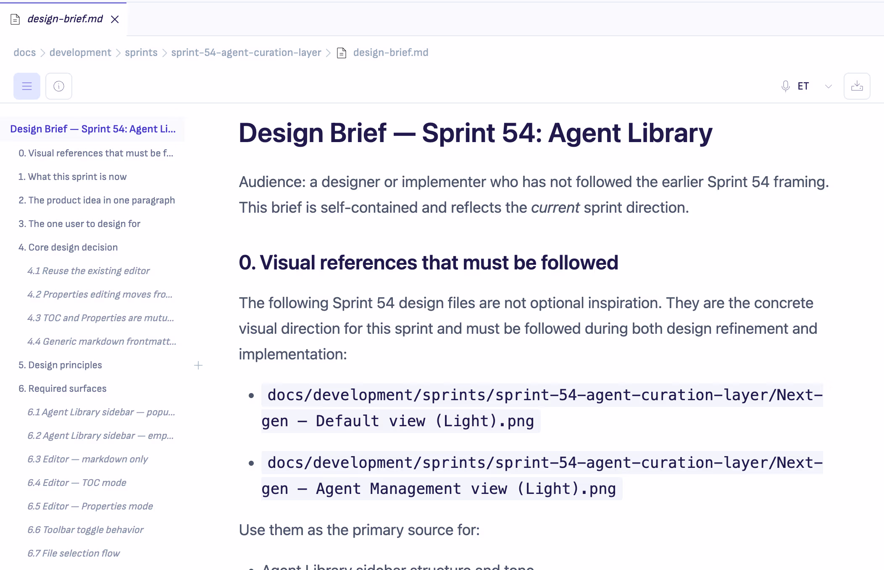The height and width of the screenshot is (570, 884).
Task: Open 4.1 Reuse the existing editor
Action: (x=88, y=271)
